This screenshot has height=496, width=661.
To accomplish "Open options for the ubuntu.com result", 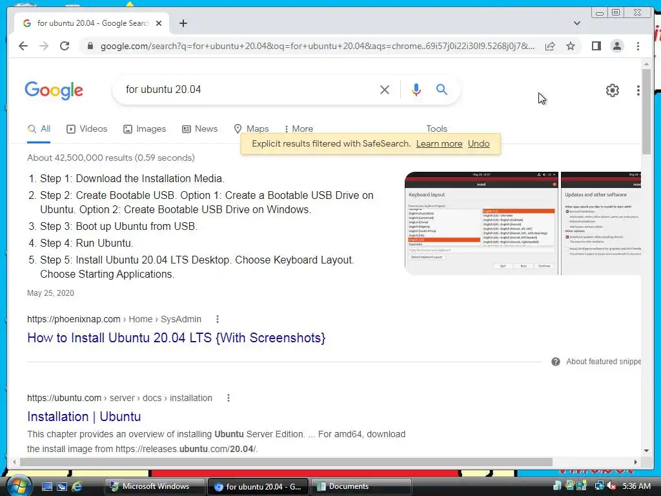I will pyautogui.click(x=229, y=398).
